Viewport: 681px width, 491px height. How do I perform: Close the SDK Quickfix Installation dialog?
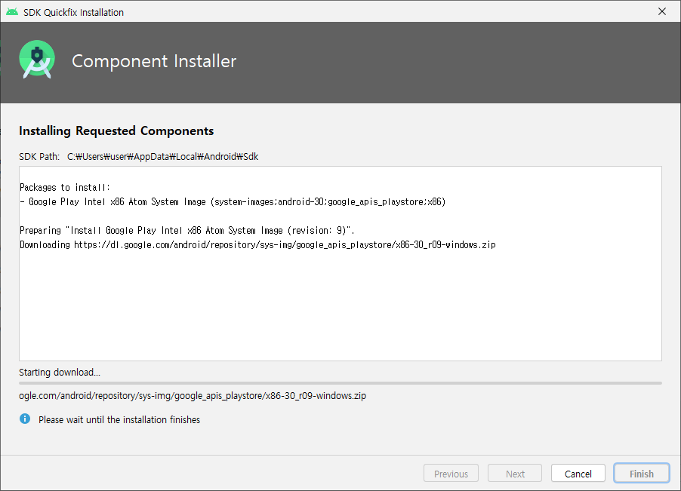pyautogui.click(x=662, y=12)
